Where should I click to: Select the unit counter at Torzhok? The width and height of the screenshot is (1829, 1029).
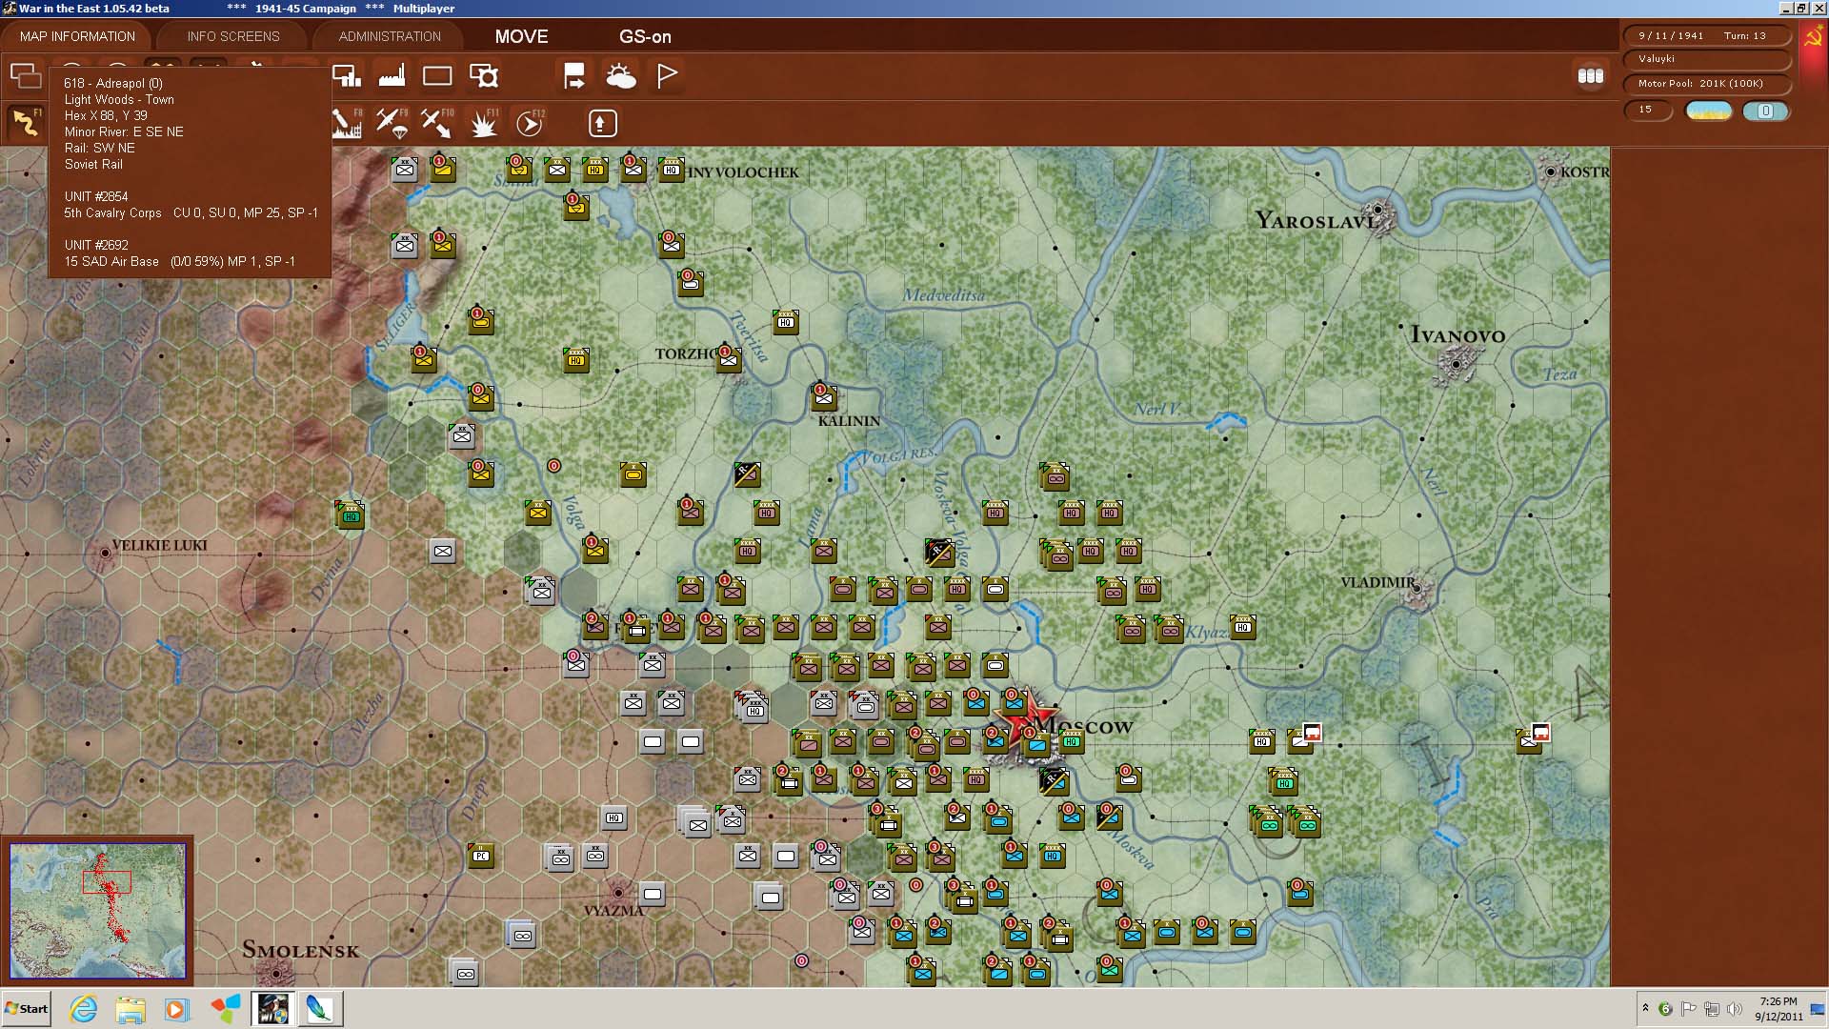pos(729,358)
